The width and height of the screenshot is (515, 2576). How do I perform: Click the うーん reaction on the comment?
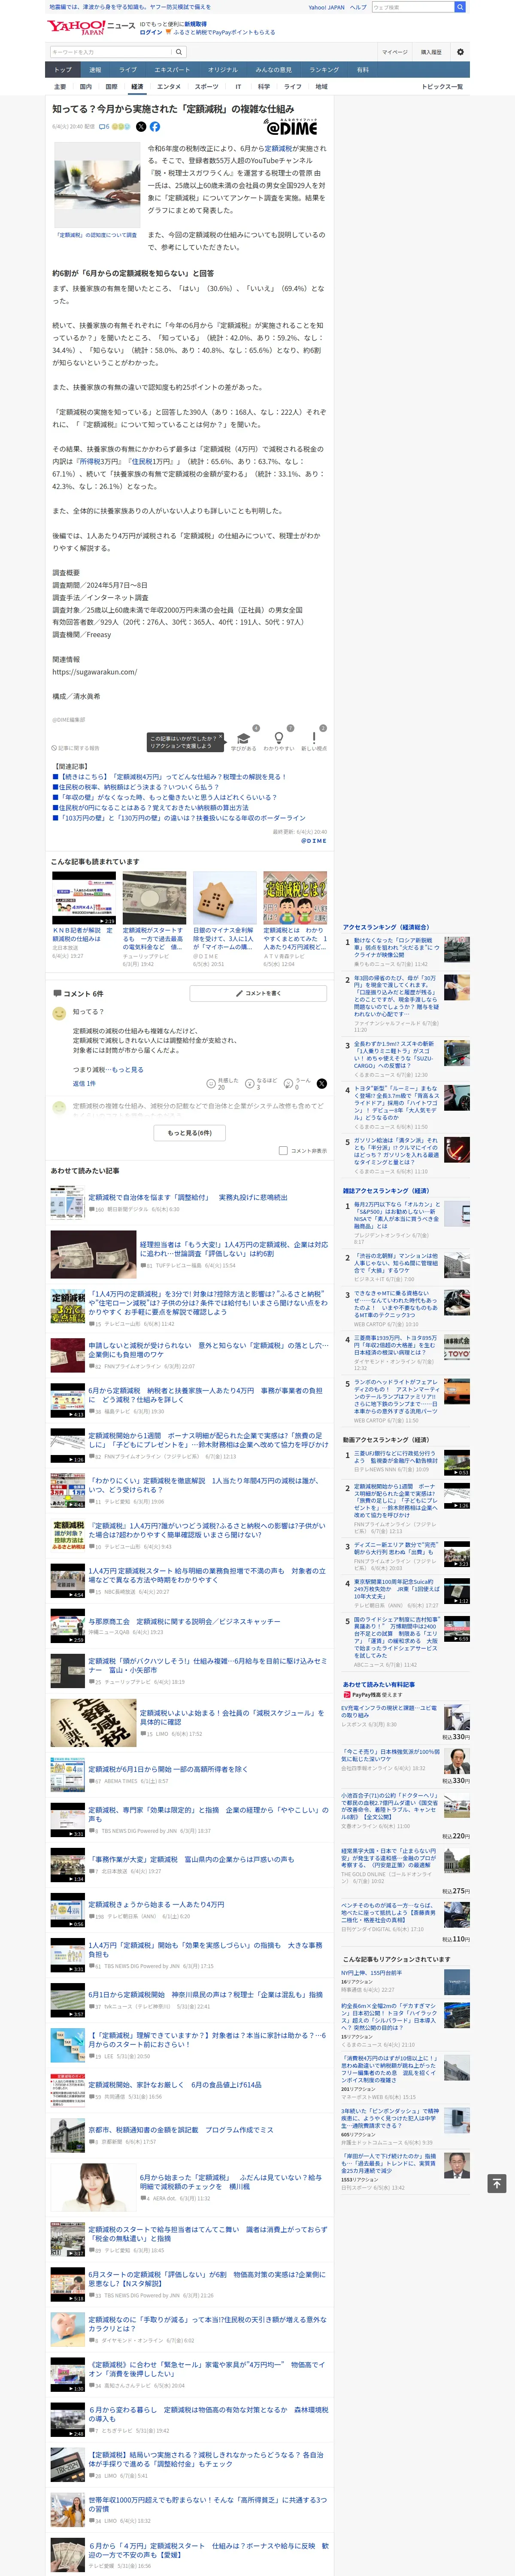pyautogui.click(x=288, y=1083)
